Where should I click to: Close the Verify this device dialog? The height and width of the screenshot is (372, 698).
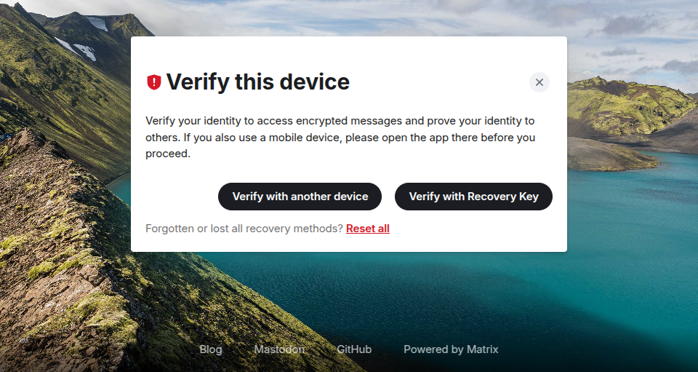[539, 82]
